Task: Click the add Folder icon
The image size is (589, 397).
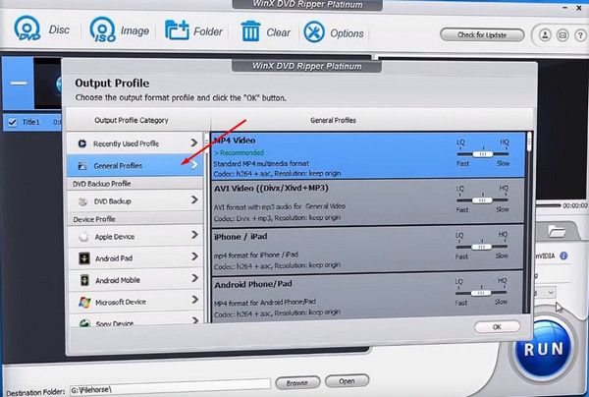Action: pos(177,30)
